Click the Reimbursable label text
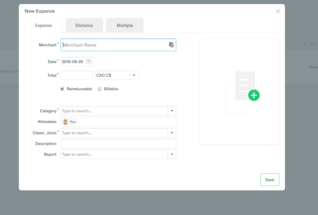318x215 pixels. pyautogui.click(x=79, y=89)
